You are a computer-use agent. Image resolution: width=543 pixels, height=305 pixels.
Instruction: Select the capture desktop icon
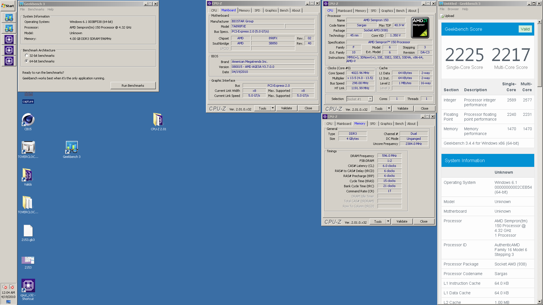[x=28, y=98]
